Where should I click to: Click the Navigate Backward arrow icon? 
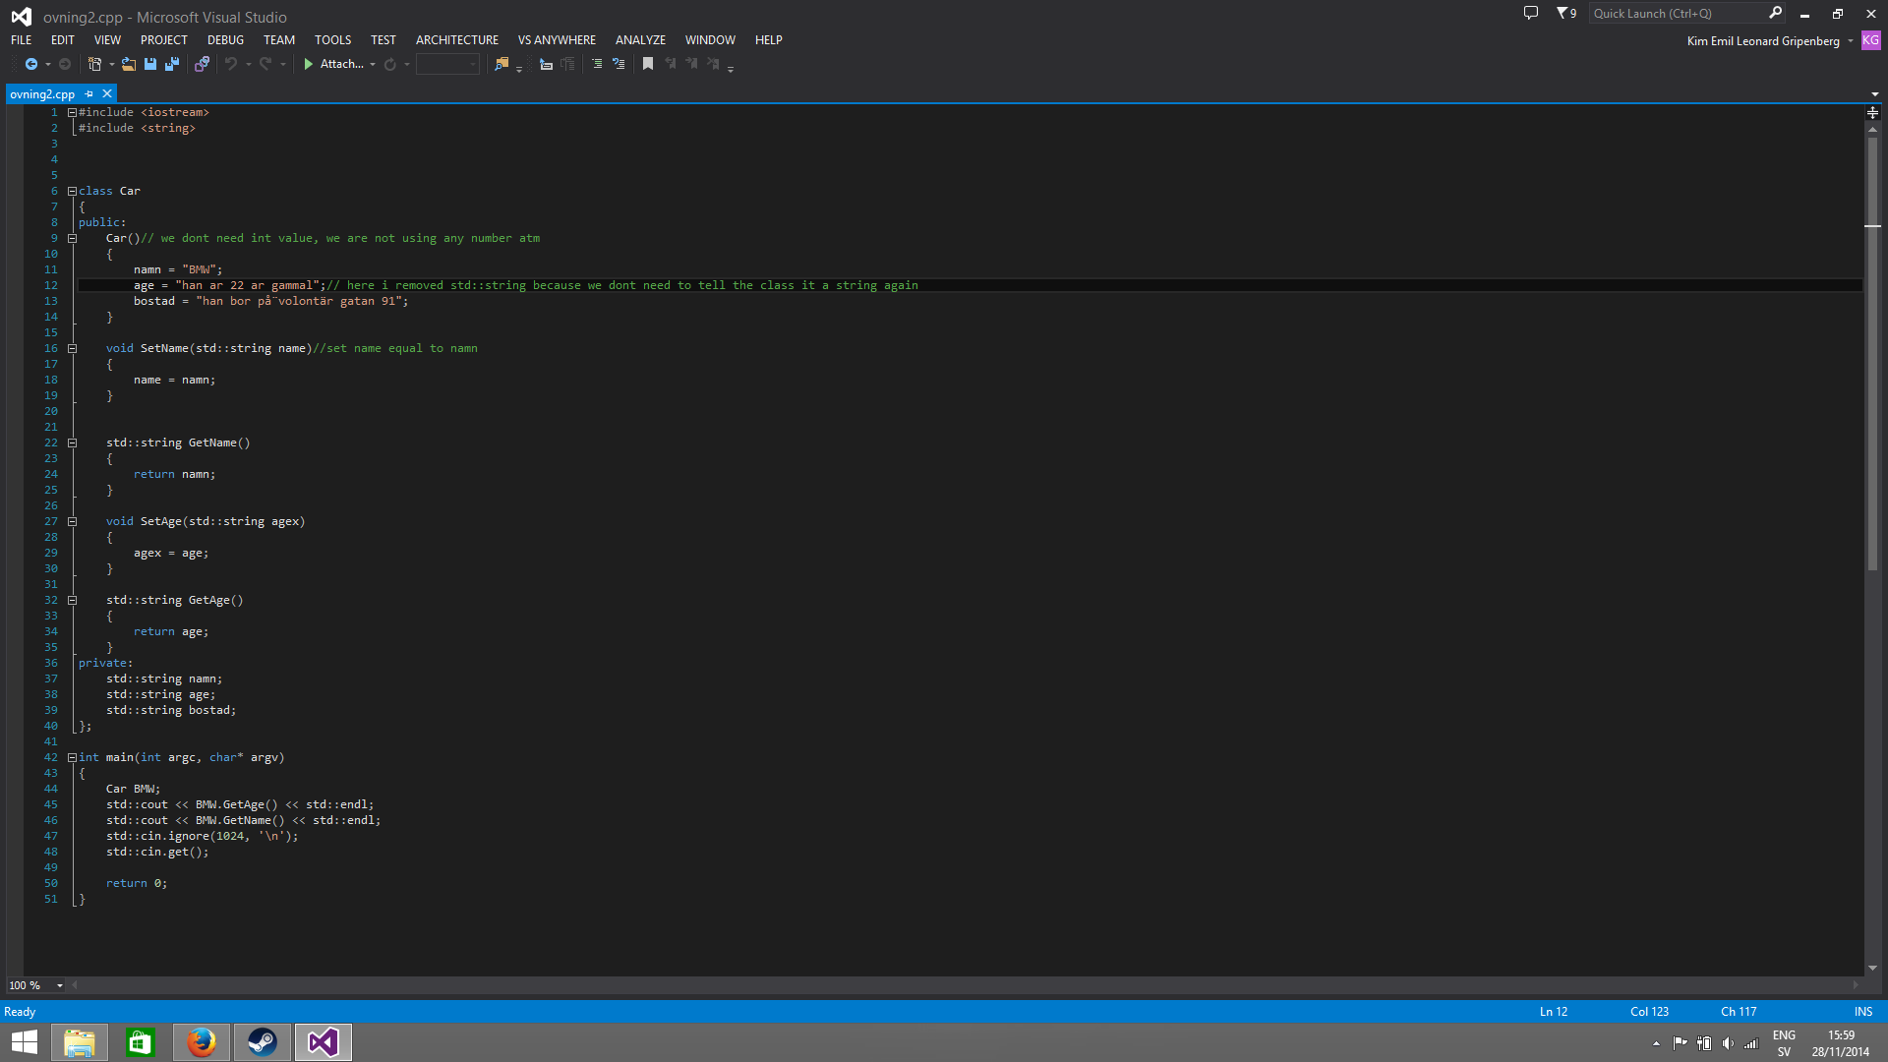point(30,64)
